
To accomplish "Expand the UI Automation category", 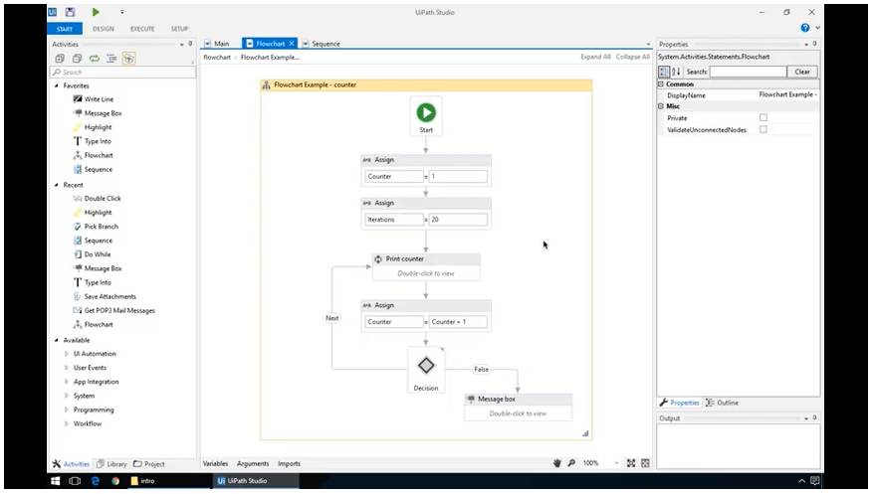I will coord(67,354).
